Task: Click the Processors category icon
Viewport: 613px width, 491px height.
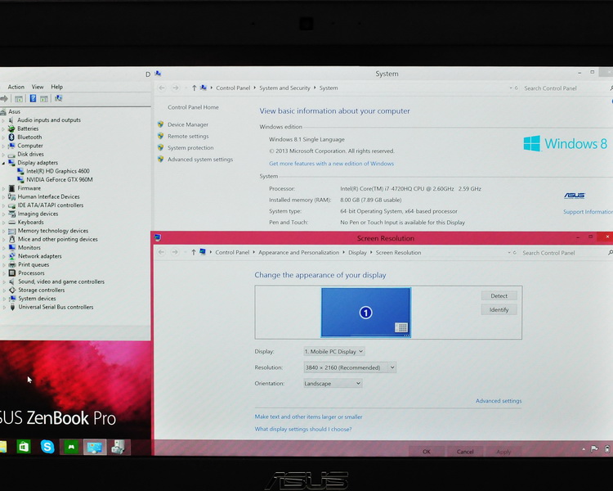Action: click(x=11, y=273)
